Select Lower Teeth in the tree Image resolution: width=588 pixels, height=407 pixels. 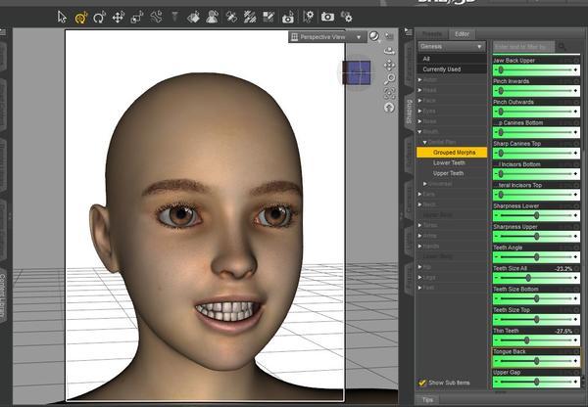(449, 162)
